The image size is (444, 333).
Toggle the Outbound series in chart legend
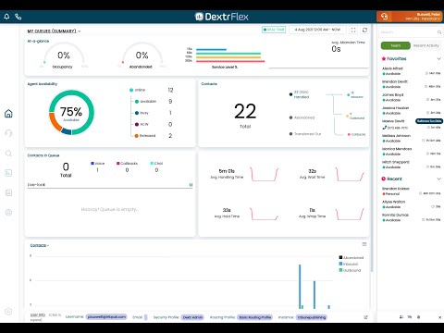(350, 270)
